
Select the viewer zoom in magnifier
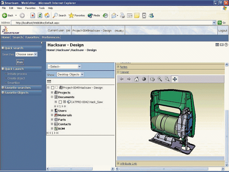tap(160, 79)
